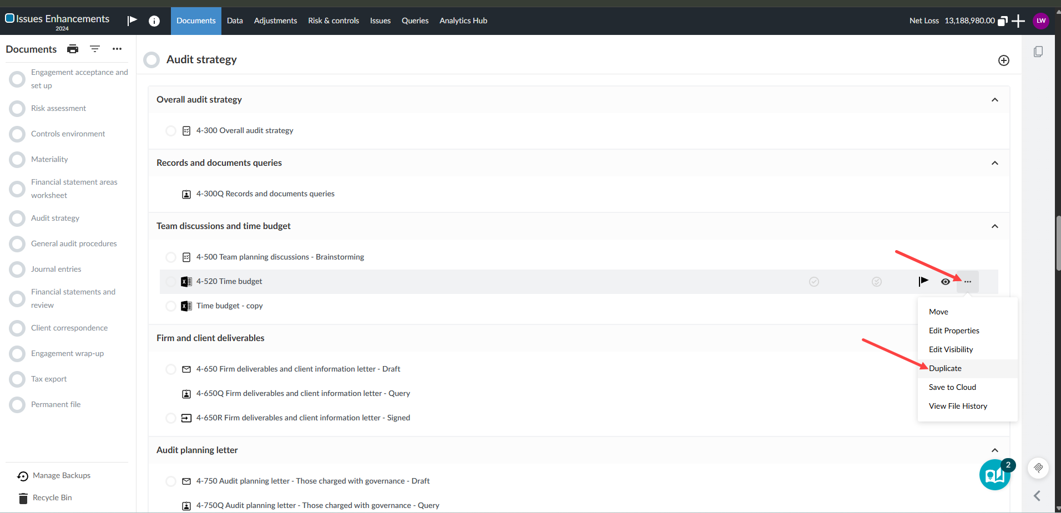Click the plus add button in top bar
1061x513 pixels.
pyautogui.click(x=1018, y=21)
